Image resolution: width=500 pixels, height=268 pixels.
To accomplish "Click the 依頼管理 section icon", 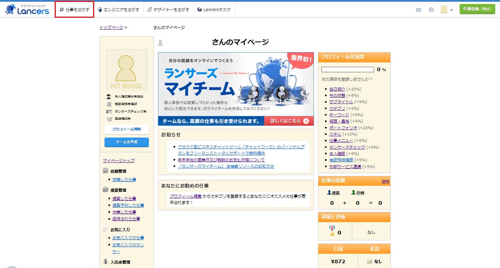I will point(105,171).
